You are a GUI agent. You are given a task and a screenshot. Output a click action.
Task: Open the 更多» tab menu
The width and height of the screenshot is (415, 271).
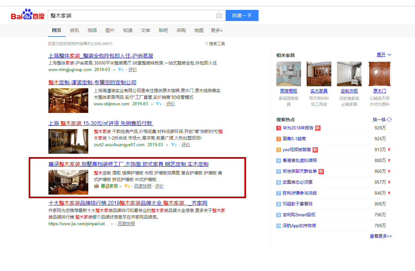click(217, 30)
